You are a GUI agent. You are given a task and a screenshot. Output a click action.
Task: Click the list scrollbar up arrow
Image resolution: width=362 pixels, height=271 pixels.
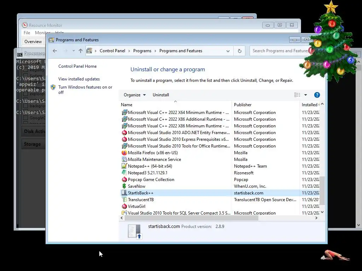point(322,104)
